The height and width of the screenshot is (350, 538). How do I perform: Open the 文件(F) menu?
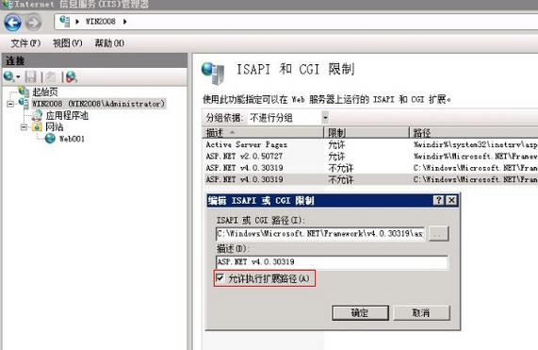(25, 43)
